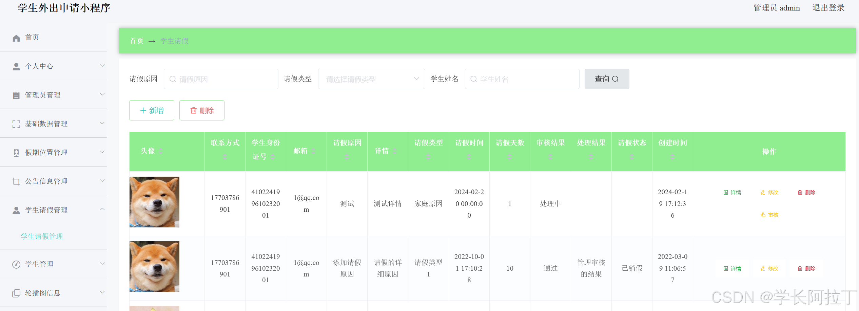The image size is (859, 311).
Task: Open the 个人中心 menu label
Action: (x=39, y=66)
